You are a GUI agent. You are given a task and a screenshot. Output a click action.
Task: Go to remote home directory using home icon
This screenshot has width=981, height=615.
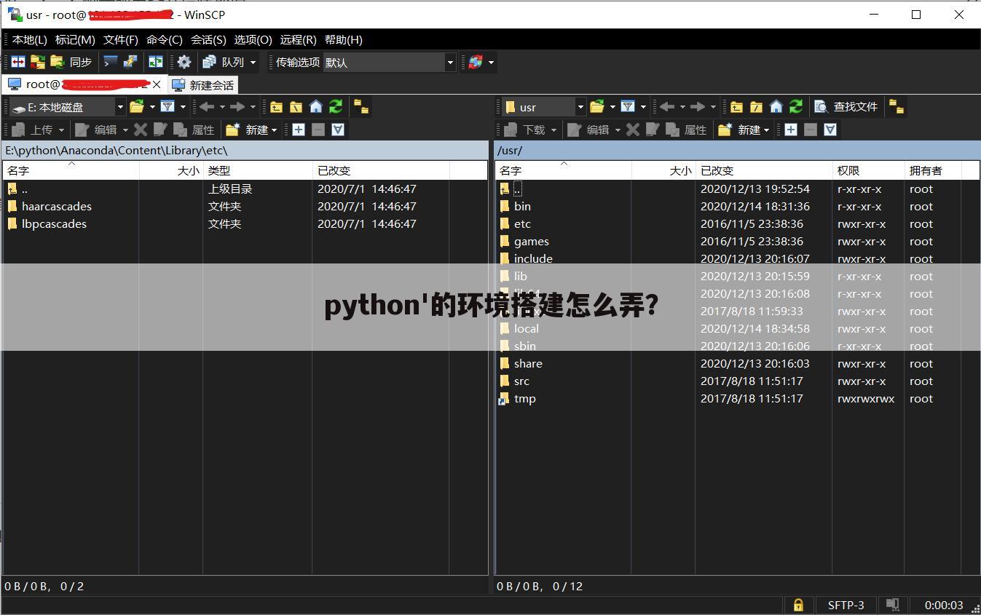tap(775, 107)
